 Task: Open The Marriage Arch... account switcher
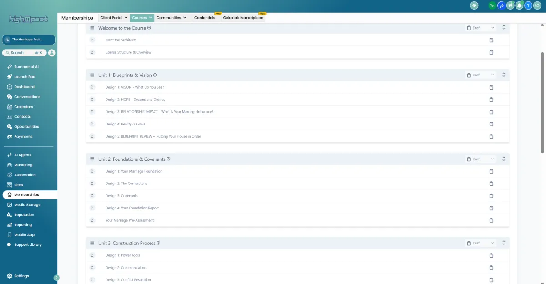tap(29, 40)
